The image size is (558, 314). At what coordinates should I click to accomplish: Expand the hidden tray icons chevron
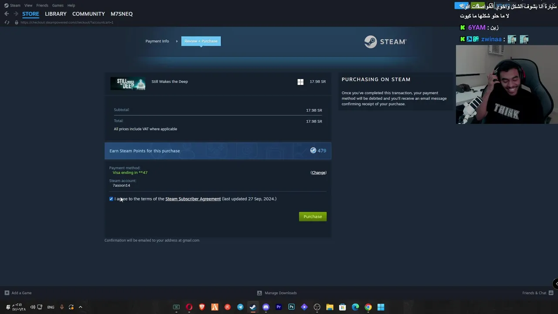(x=80, y=307)
